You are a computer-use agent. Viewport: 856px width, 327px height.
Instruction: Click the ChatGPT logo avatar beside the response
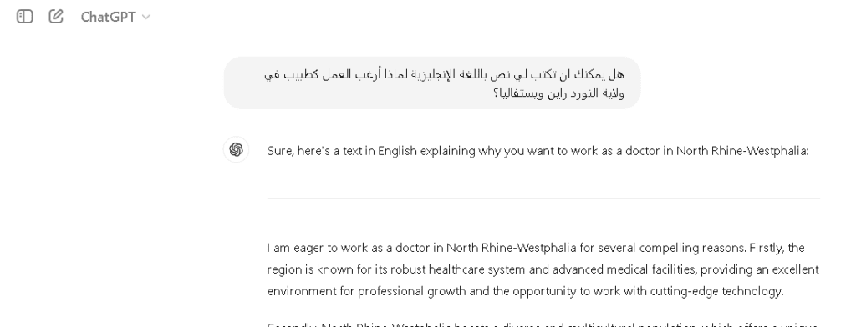coord(236,150)
